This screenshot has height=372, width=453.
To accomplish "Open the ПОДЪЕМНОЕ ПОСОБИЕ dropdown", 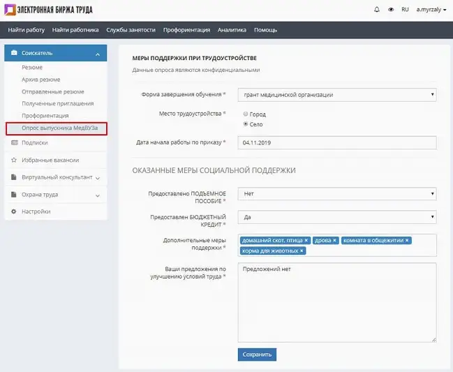I will pos(336,194).
